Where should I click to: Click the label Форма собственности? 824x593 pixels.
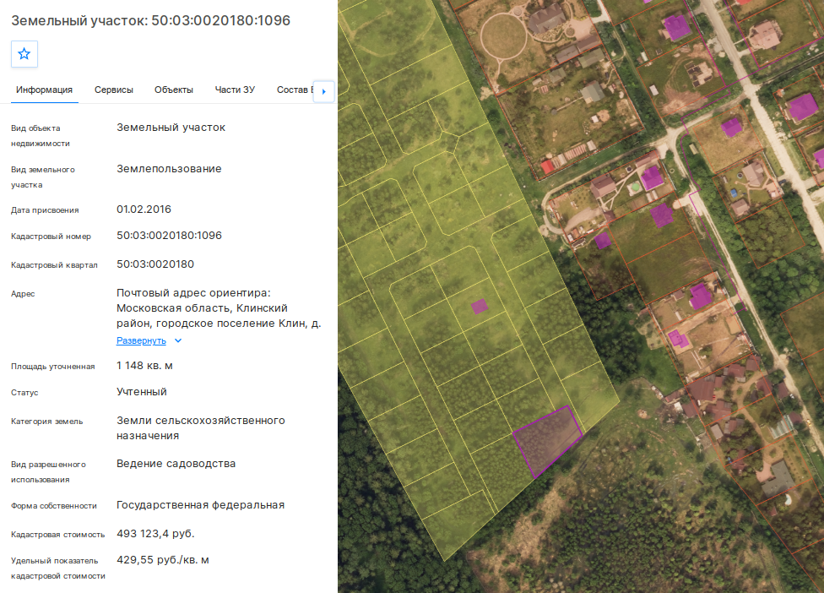click(x=54, y=506)
